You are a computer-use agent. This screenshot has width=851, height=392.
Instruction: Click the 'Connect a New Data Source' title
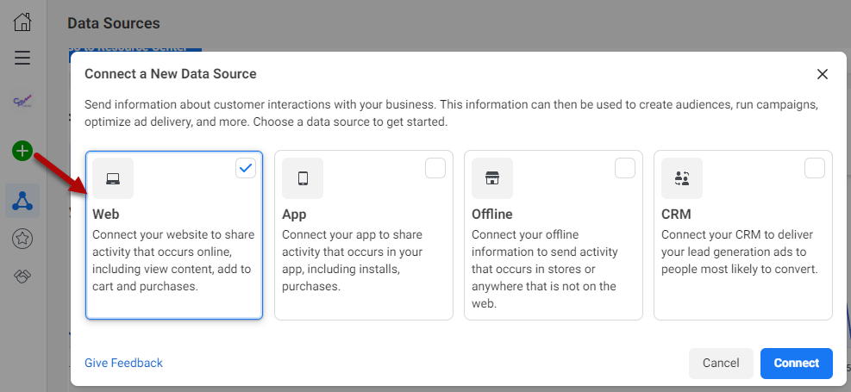(x=171, y=74)
